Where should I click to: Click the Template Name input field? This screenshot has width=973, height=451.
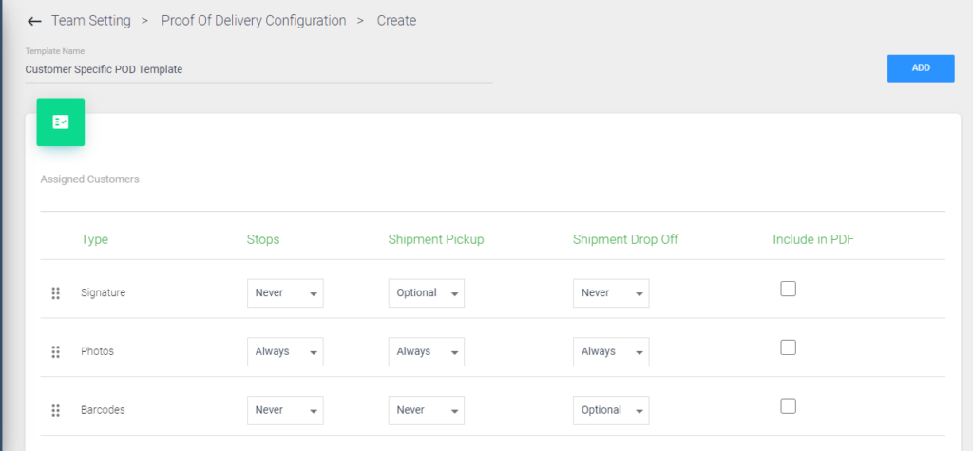click(x=258, y=70)
